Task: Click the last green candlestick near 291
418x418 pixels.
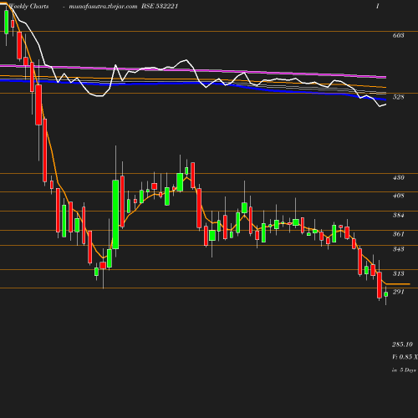Action: pyautogui.click(x=386, y=294)
